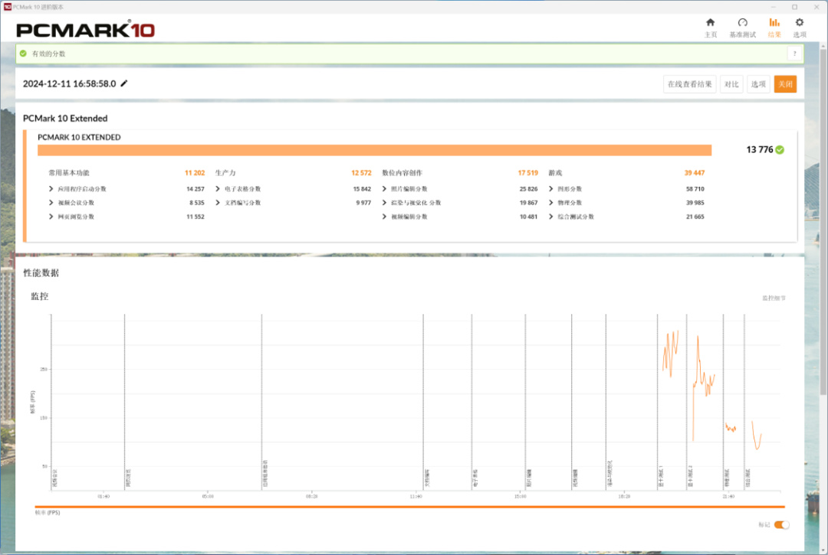
Task: Click the orange PCMark 10 Extended score bar
Action: coord(374,150)
